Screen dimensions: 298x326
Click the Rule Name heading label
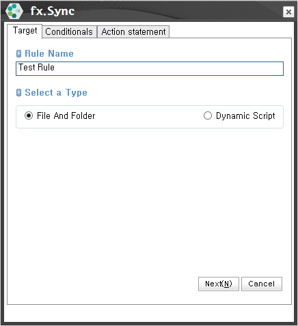click(49, 54)
